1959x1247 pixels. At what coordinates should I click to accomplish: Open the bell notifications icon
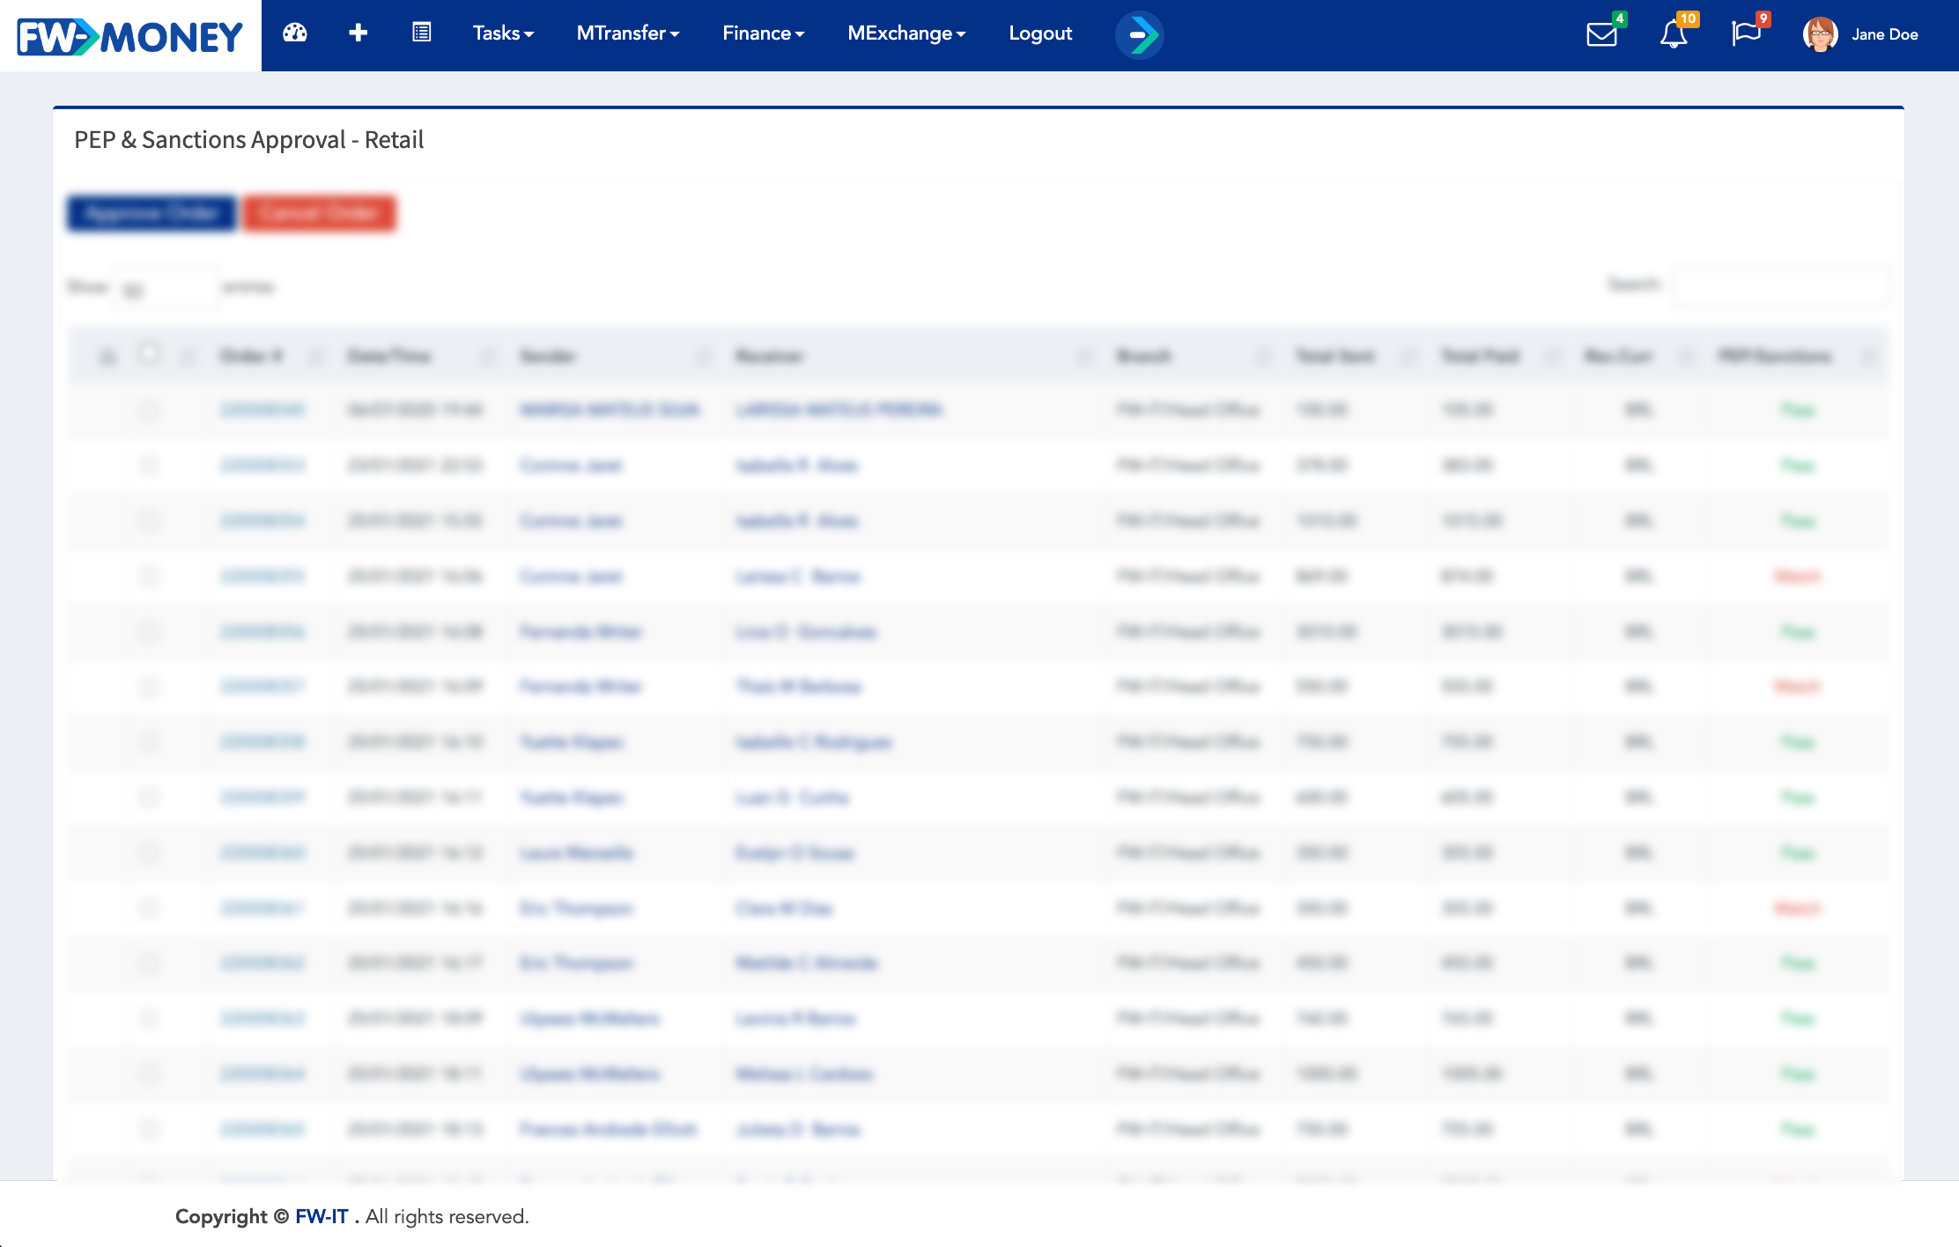[x=1674, y=35]
